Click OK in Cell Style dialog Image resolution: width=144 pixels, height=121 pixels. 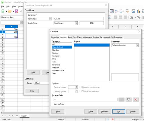tap(119, 112)
